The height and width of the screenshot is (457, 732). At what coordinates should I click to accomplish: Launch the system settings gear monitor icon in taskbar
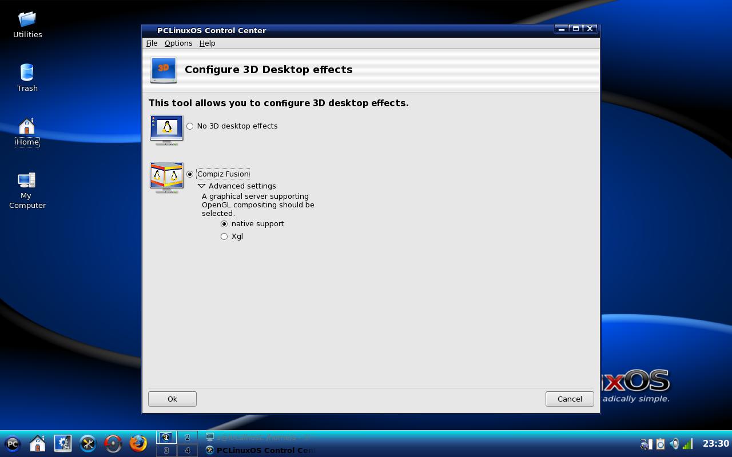(63, 444)
